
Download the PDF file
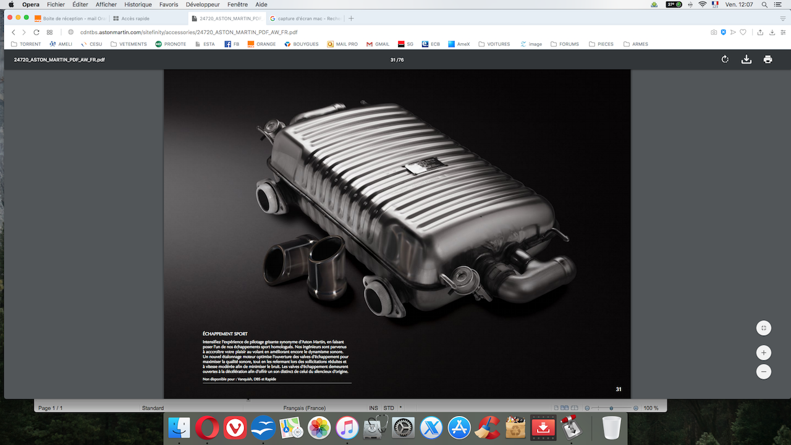pos(747,59)
